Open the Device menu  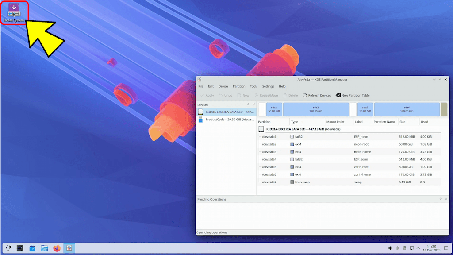[x=223, y=86]
